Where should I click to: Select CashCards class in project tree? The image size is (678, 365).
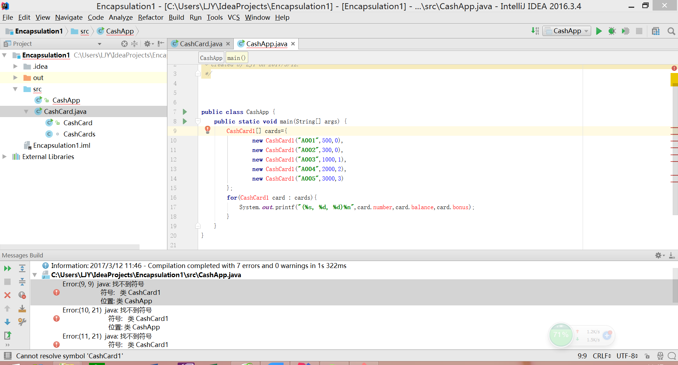79,134
